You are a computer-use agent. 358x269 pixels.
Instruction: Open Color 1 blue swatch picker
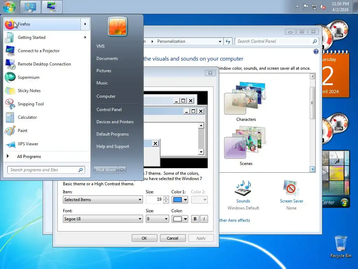point(180,200)
